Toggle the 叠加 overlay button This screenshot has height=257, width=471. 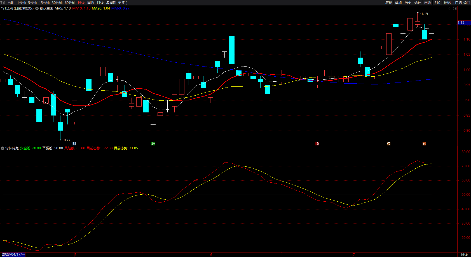click(398, 3)
